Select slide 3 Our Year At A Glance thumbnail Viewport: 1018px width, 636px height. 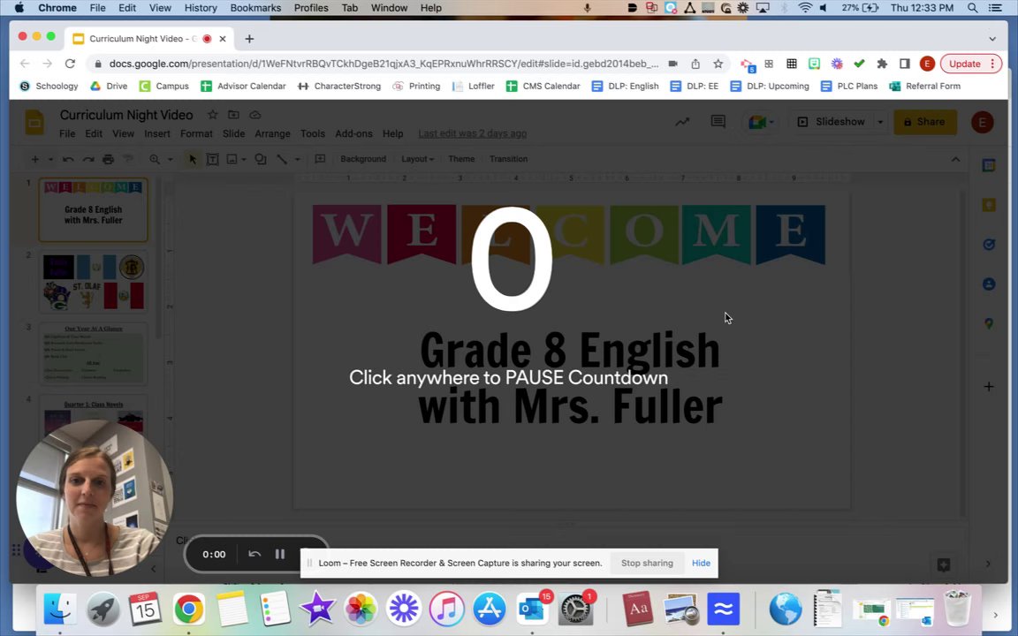[x=94, y=353]
